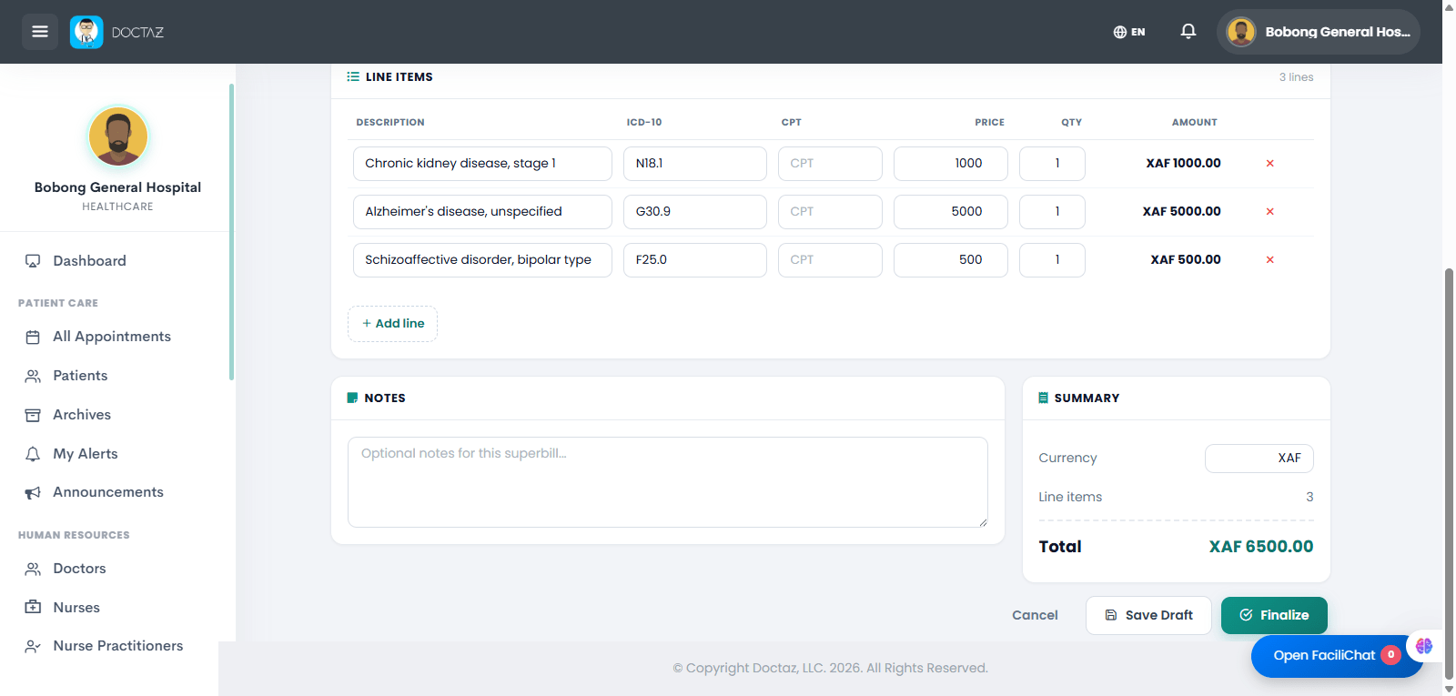Click the My Alerts bell icon
The width and height of the screenshot is (1456, 696).
point(33,454)
